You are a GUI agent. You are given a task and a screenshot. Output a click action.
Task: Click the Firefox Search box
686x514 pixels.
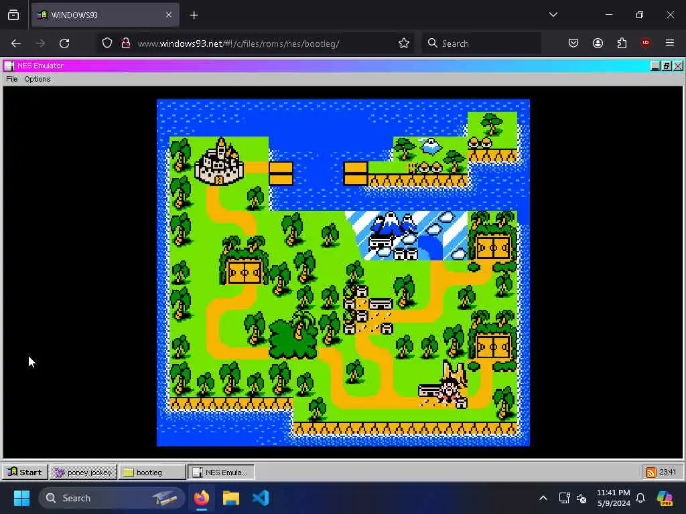tap(481, 44)
